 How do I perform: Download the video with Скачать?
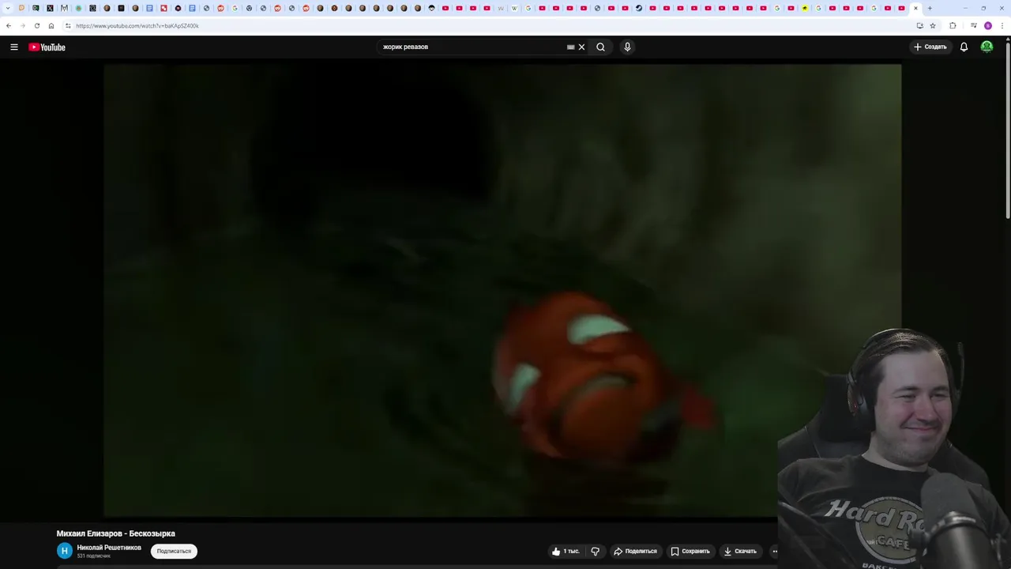pyautogui.click(x=740, y=552)
